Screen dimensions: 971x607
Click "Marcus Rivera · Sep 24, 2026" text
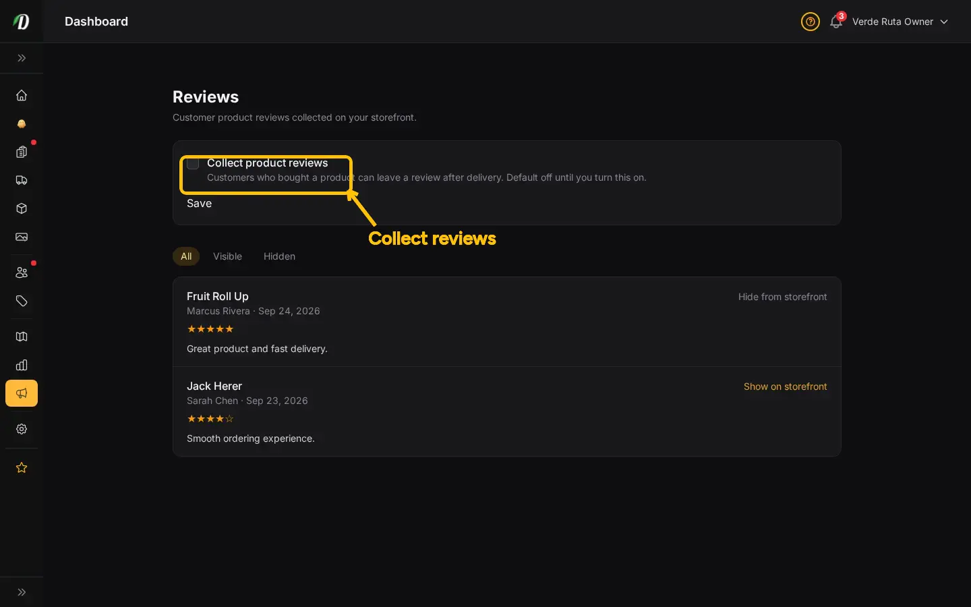[253, 311]
